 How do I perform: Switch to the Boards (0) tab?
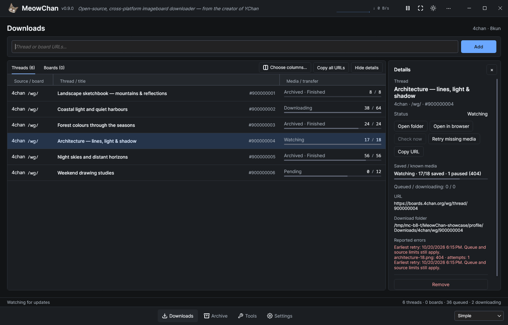pos(54,68)
